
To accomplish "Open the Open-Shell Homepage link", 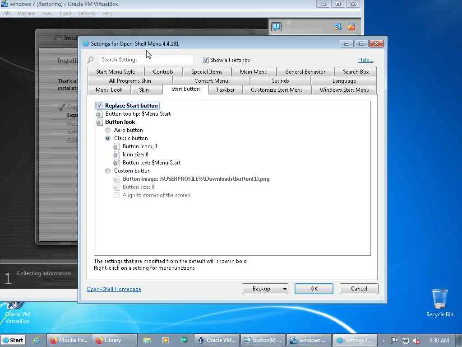I will (x=114, y=289).
